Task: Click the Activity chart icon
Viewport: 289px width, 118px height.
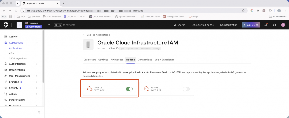Action: [x=6, y=37]
